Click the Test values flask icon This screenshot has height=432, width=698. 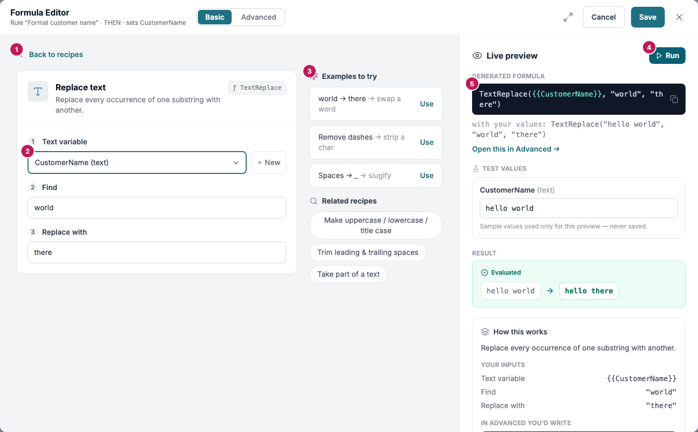[x=475, y=169]
